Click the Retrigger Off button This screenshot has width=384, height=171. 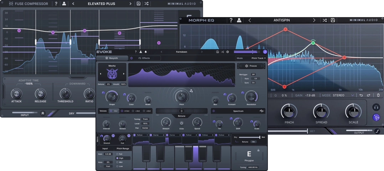point(253,74)
